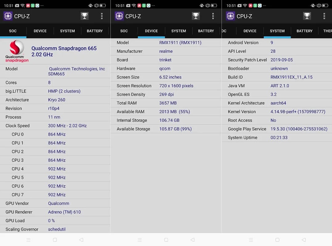The image size is (332, 246).
Task: Tap the 'r10p4' revision value
Action: click(54, 109)
